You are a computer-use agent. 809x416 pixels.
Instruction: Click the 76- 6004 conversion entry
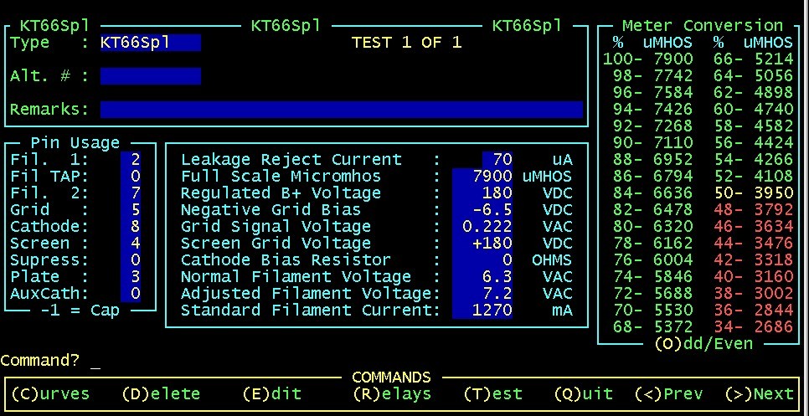click(653, 259)
